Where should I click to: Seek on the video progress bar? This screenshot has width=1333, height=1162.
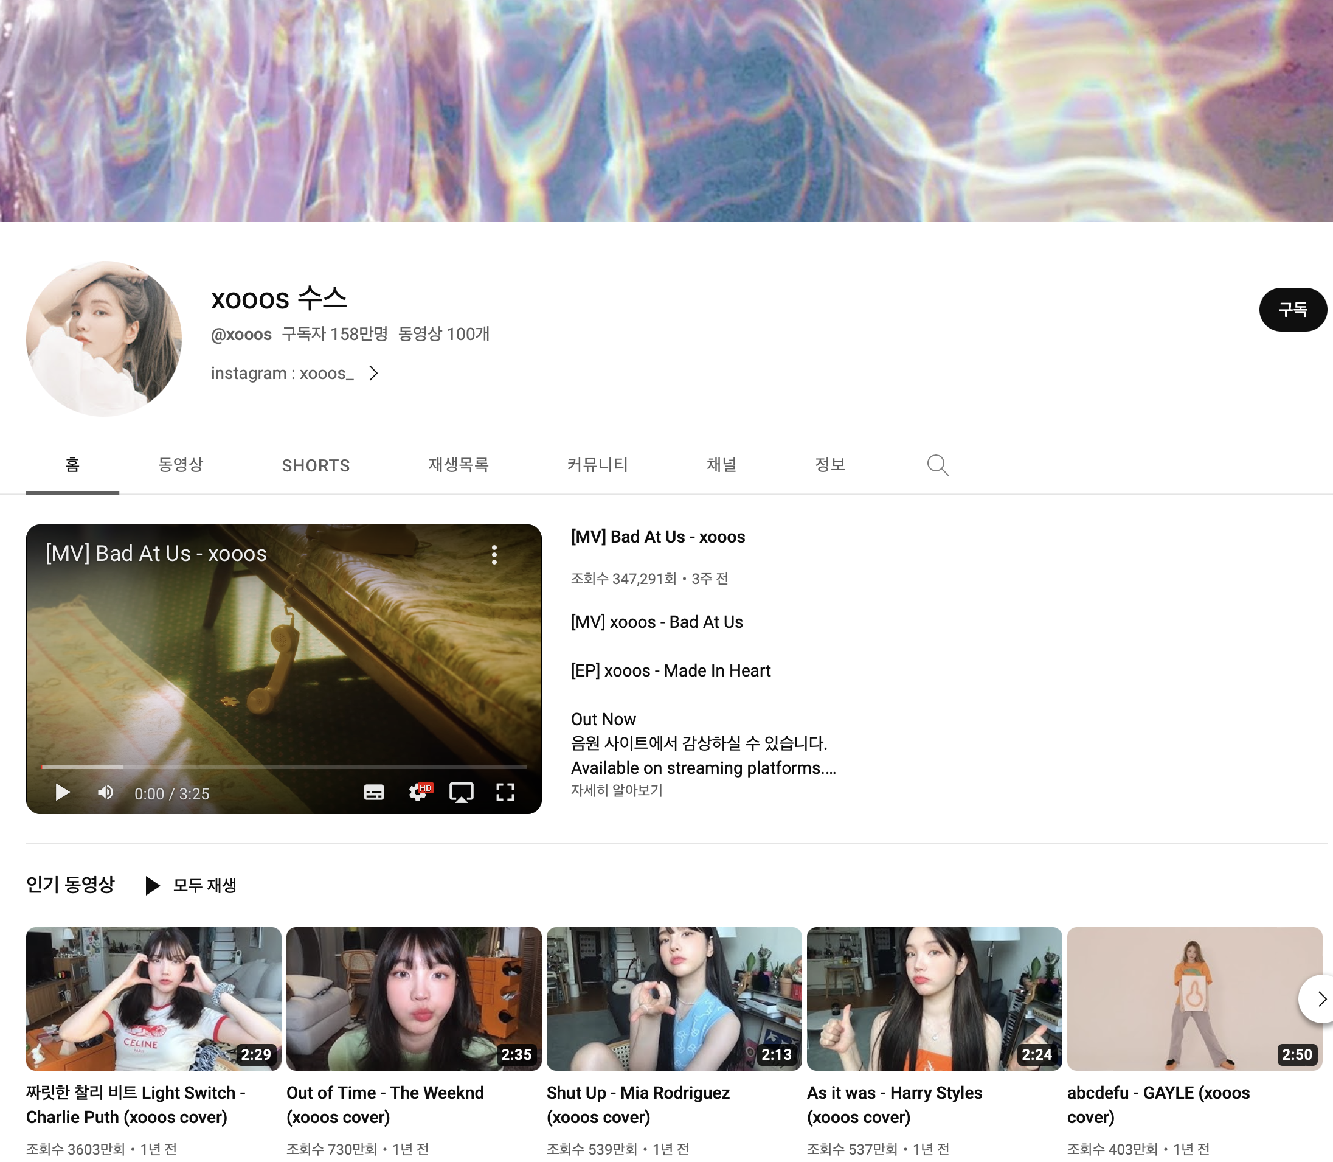(x=284, y=767)
